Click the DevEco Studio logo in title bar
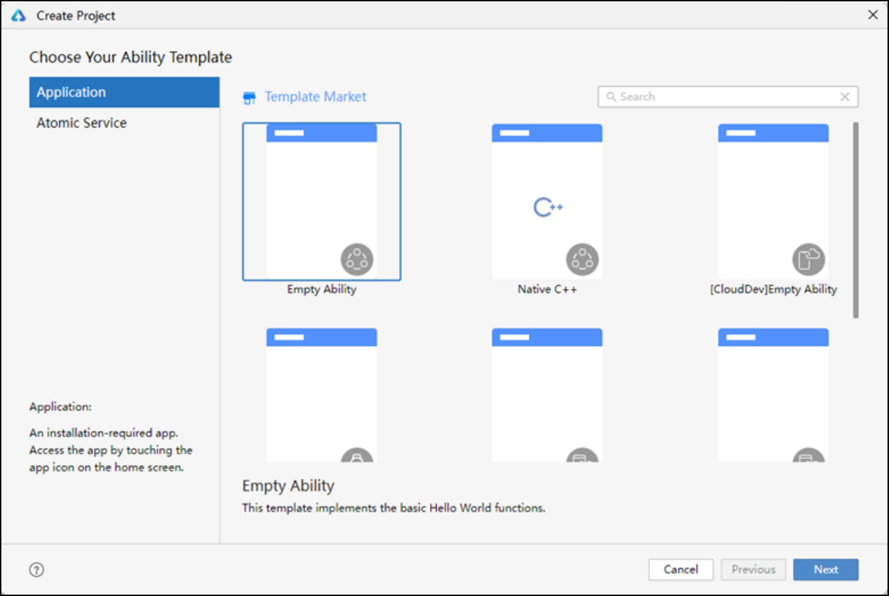This screenshot has width=889, height=596. [x=18, y=15]
